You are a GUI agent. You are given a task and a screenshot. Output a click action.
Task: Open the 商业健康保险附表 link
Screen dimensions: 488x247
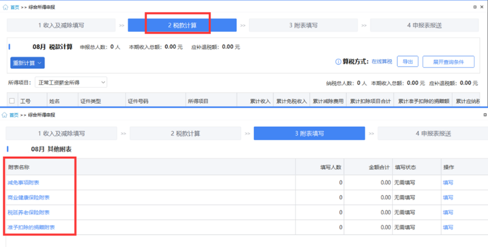[x=28, y=198]
